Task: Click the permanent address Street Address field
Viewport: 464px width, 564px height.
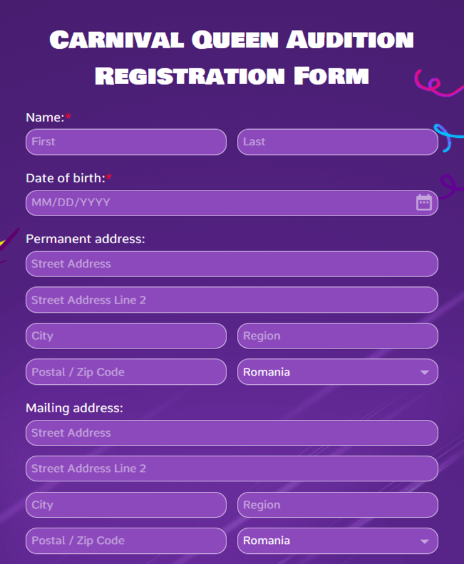Action: 231,263
